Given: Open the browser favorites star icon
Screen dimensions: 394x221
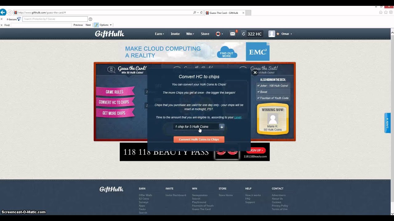Looking at the screenshot, I should [385, 13].
